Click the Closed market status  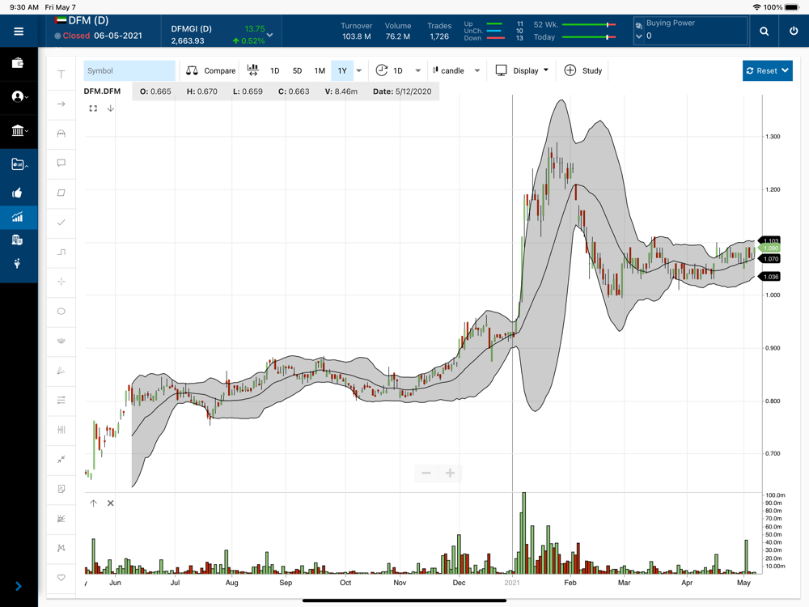76,36
